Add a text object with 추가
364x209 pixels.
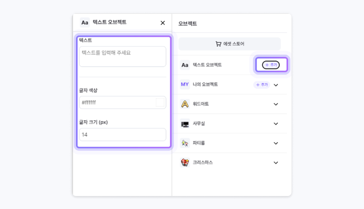coord(271,65)
